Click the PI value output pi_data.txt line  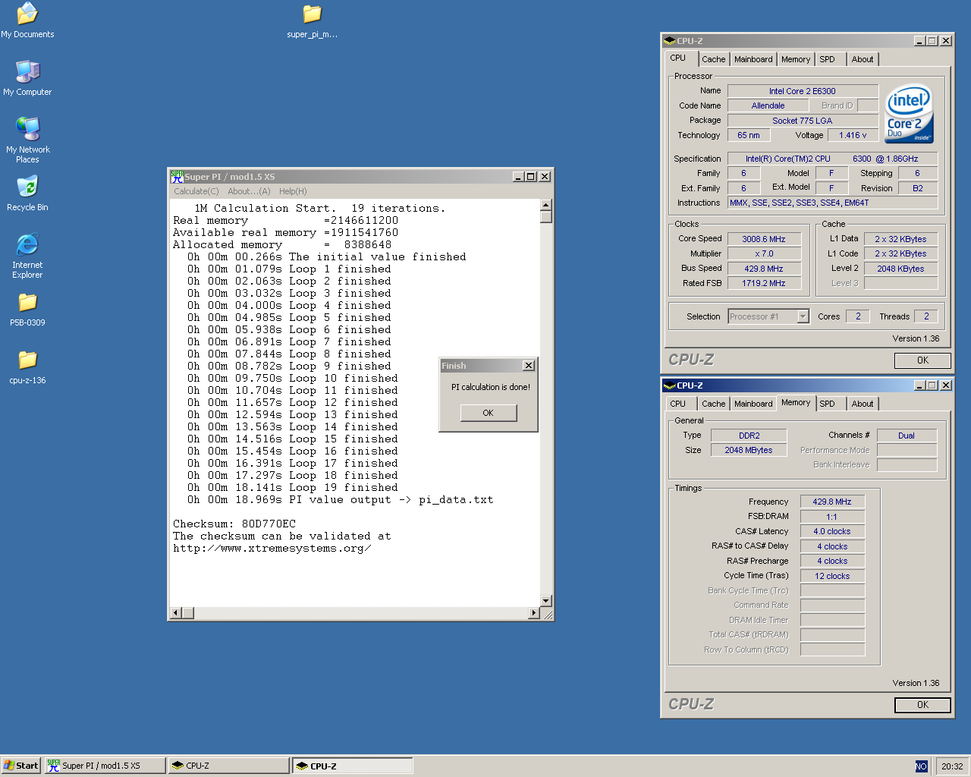tap(341, 500)
